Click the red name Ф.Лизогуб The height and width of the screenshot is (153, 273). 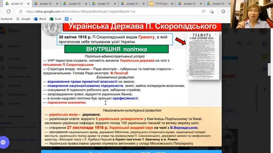pos(119,73)
